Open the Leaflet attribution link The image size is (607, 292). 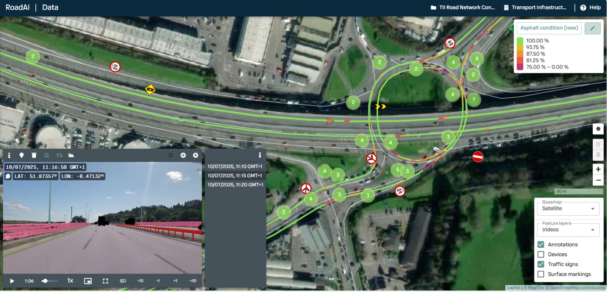(x=513, y=288)
